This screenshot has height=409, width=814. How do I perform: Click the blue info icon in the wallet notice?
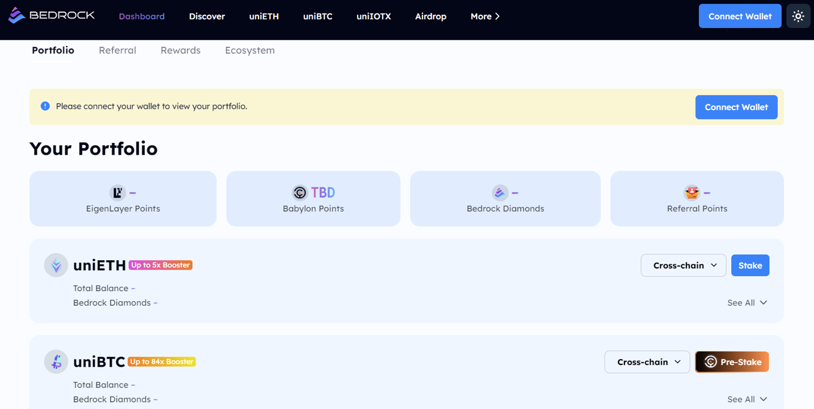click(45, 106)
